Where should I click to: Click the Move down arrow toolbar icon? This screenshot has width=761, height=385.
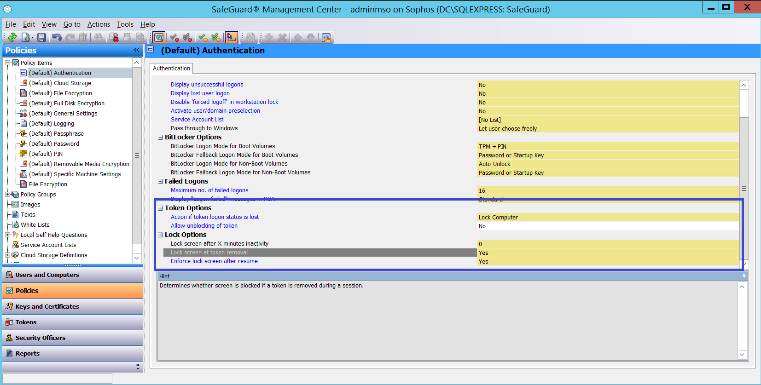coord(311,37)
